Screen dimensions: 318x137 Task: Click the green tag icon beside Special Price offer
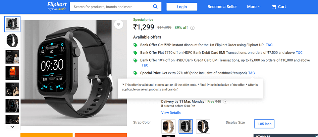coord(135,73)
